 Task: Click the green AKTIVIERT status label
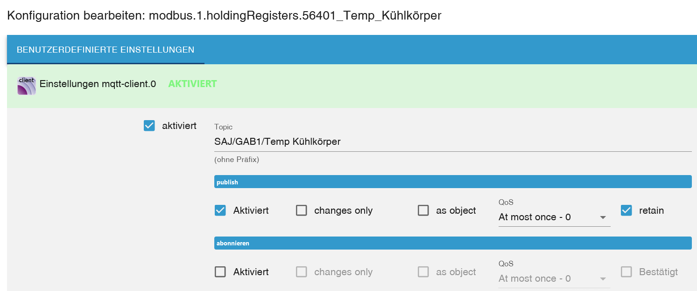pos(192,84)
